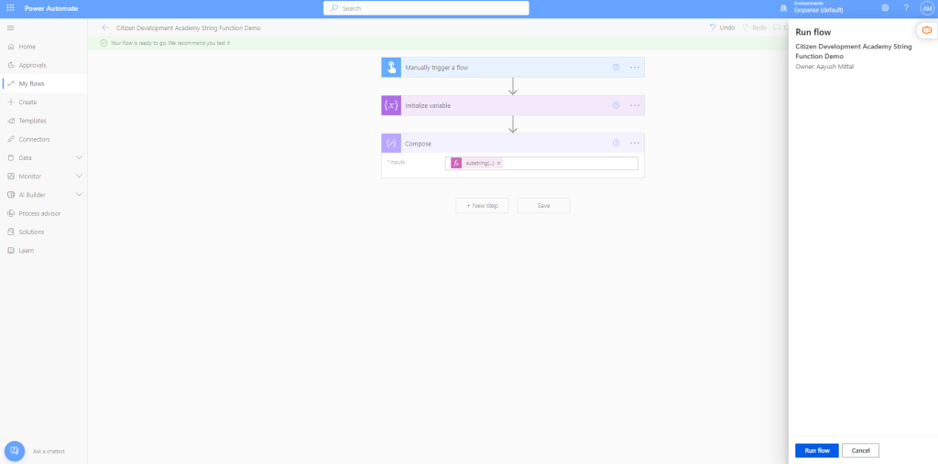This screenshot has width=938, height=464.
Task: Select My flows in the sidebar
Action: [x=44, y=83]
